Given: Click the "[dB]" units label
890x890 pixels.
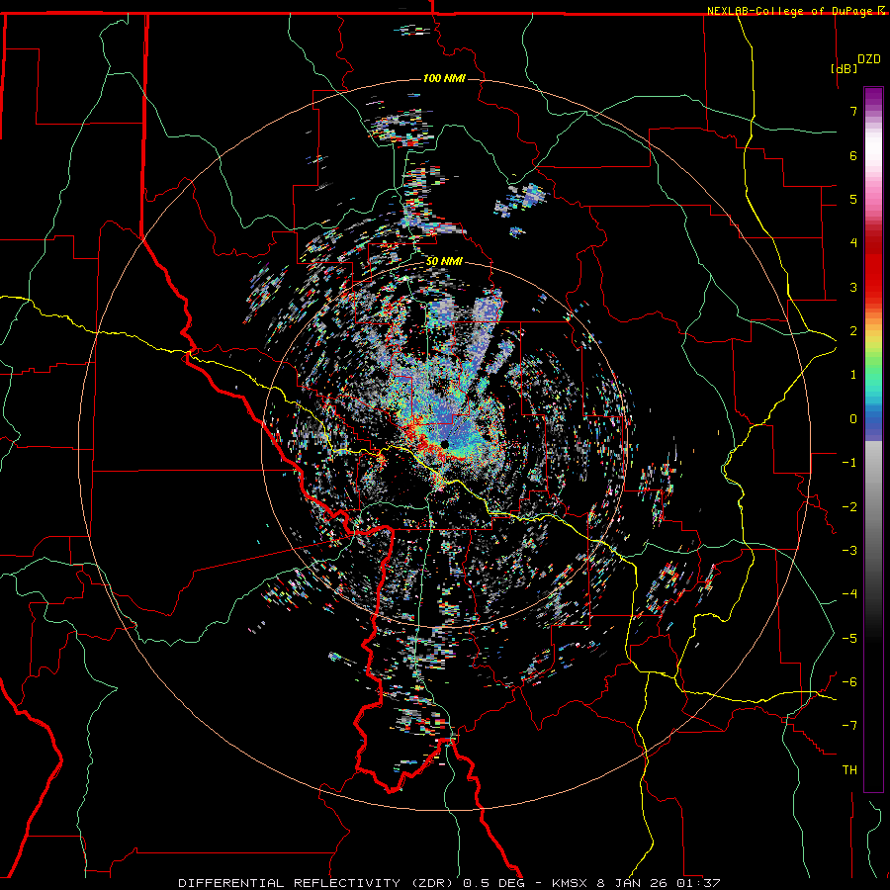Looking at the screenshot, I should pyautogui.click(x=844, y=68).
